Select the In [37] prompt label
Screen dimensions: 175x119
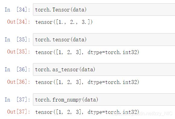click(18, 99)
